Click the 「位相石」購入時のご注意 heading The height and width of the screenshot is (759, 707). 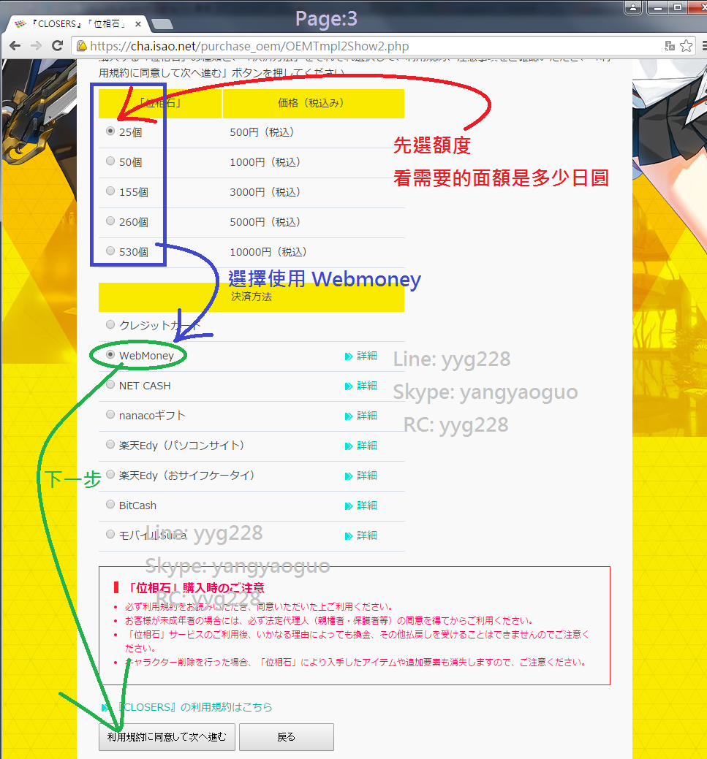tap(196, 588)
